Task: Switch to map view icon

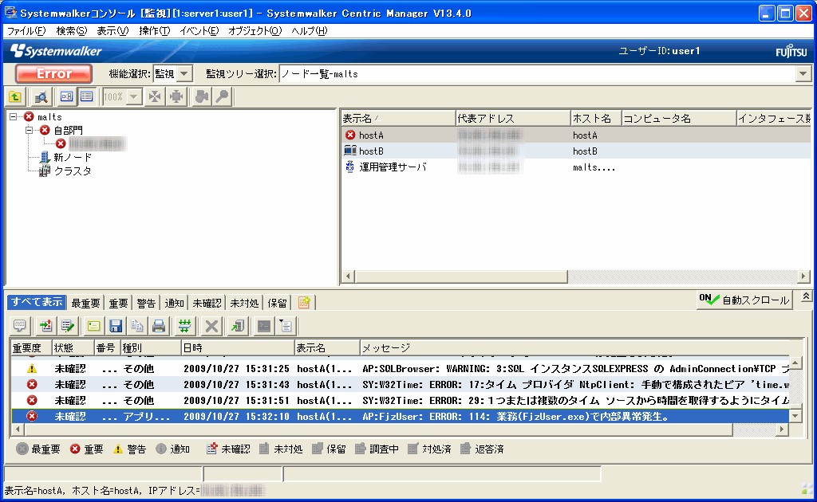Action: tap(66, 96)
